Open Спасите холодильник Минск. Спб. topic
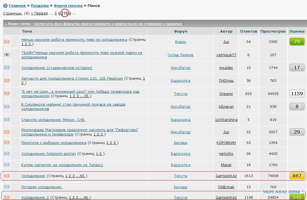307x200 pixels. coord(53,120)
